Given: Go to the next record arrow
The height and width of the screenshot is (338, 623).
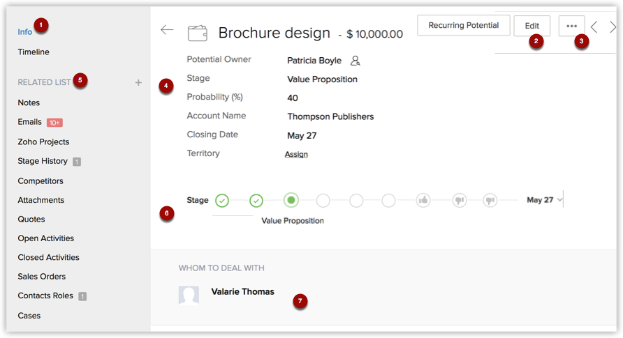Looking at the screenshot, I should pyautogui.click(x=613, y=27).
